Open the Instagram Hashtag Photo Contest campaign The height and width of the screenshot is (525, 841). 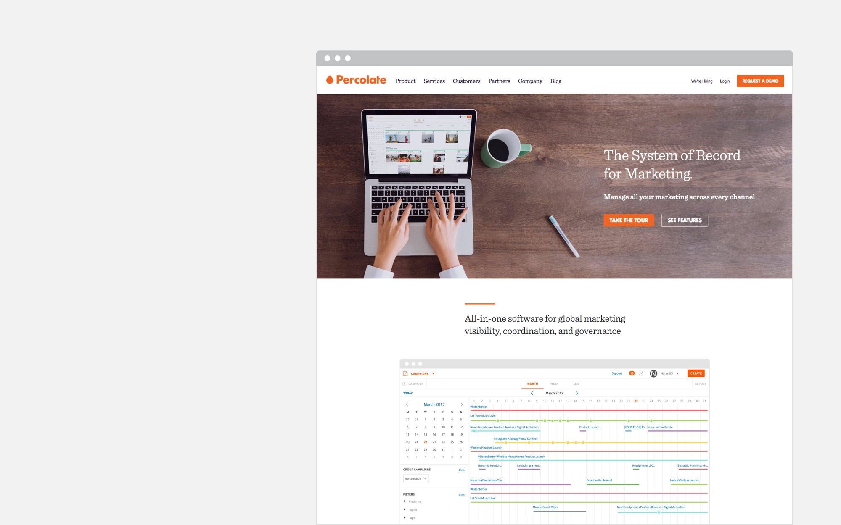[x=515, y=438]
